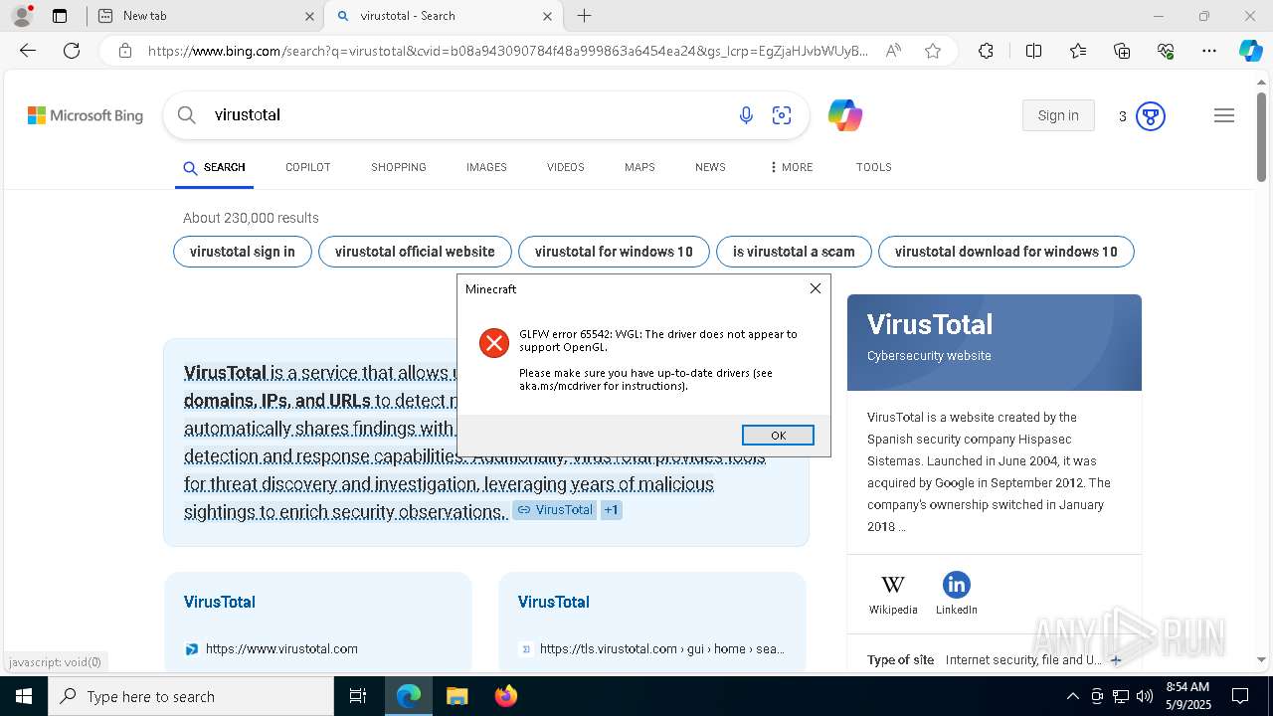Select suggestion virustotal for windows 10
Screen dimensions: 1273x716
(x=614, y=252)
